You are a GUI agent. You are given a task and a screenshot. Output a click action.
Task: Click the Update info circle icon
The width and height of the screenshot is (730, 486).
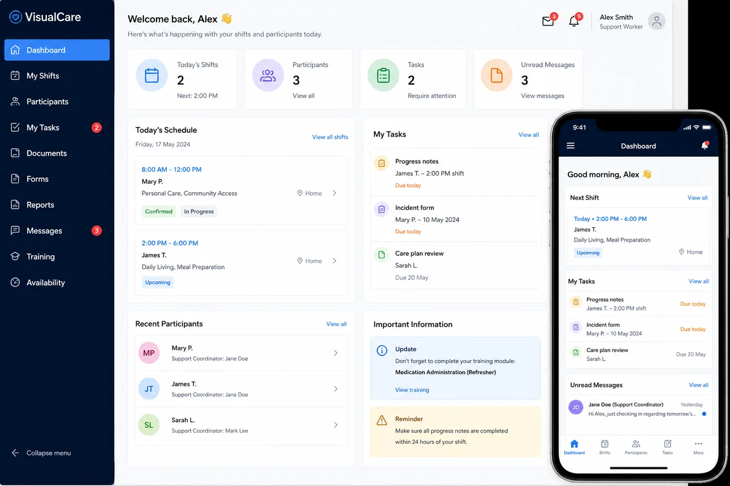[382, 351]
